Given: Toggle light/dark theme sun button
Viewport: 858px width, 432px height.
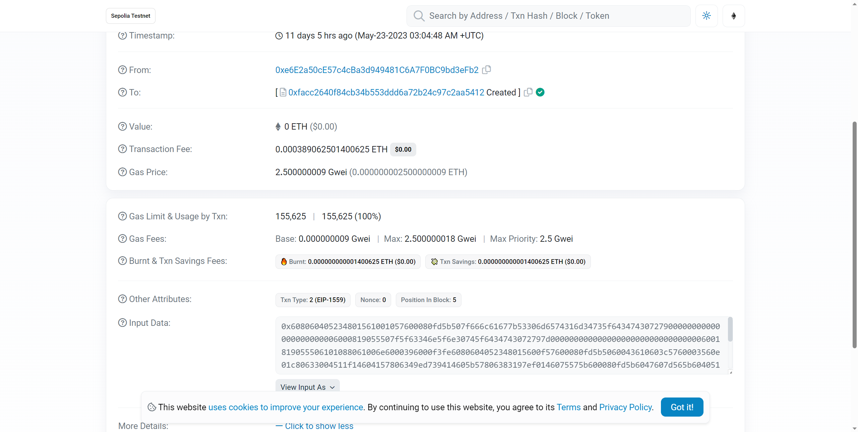Looking at the screenshot, I should [x=707, y=16].
